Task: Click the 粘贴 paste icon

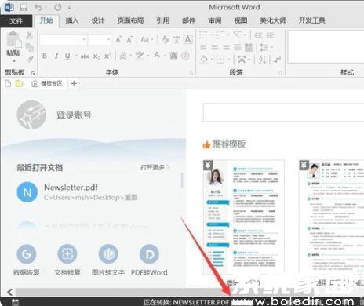Action: point(13,41)
